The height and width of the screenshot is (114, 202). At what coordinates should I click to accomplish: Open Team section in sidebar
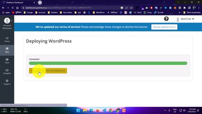coord(7,61)
